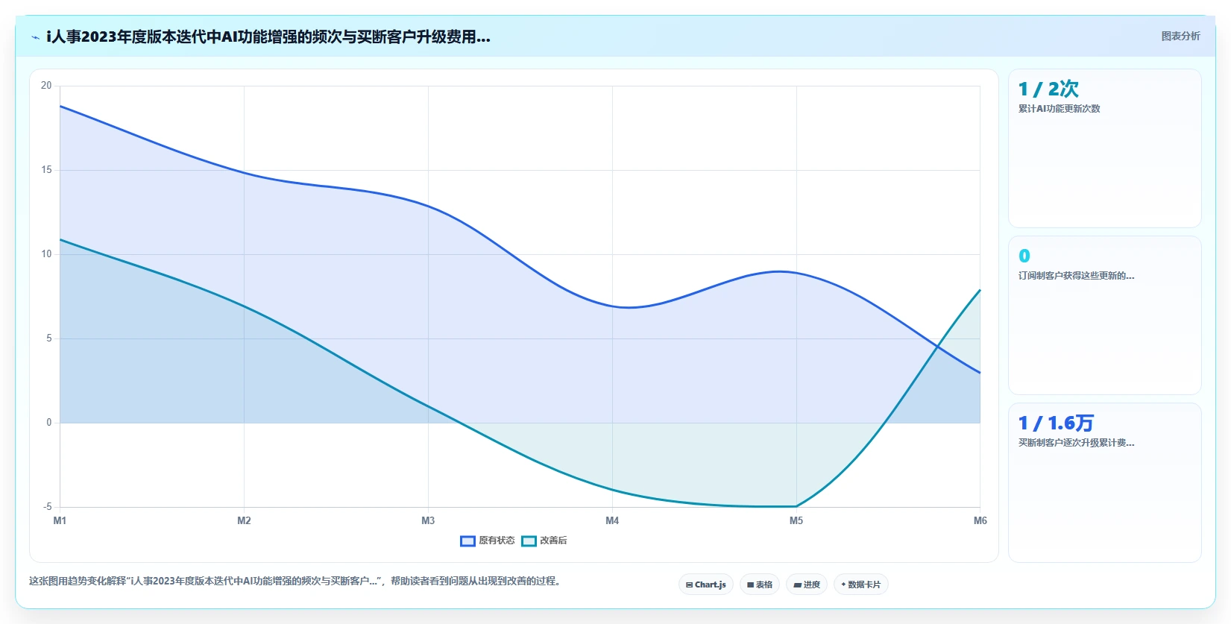Image resolution: width=1231 pixels, height=624 pixels.
Task: Click the 数据卡片 tag button
Action: (x=861, y=584)
